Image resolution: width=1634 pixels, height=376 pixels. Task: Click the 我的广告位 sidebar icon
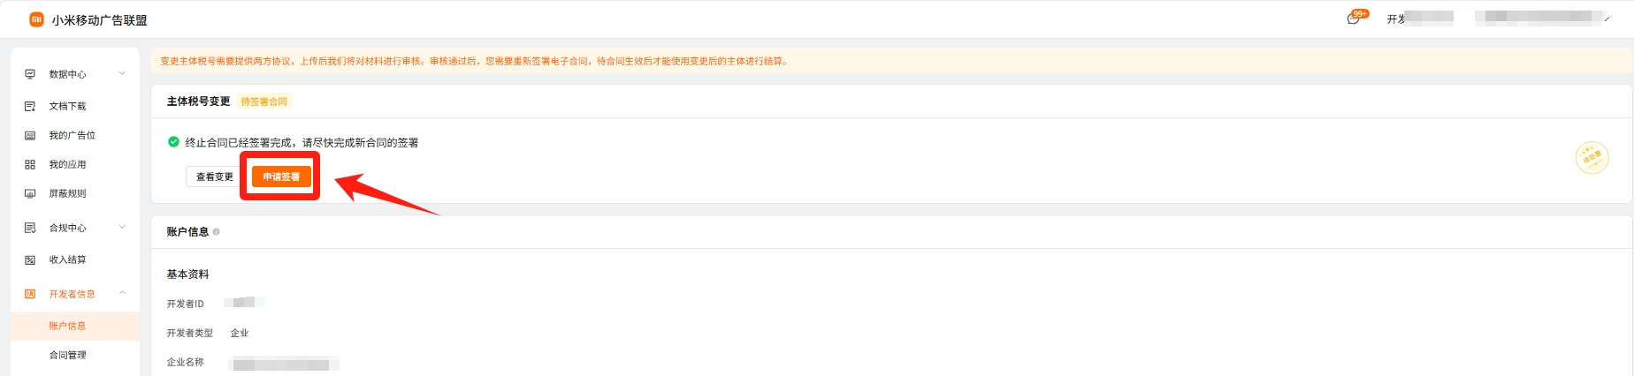pos(30,135)
